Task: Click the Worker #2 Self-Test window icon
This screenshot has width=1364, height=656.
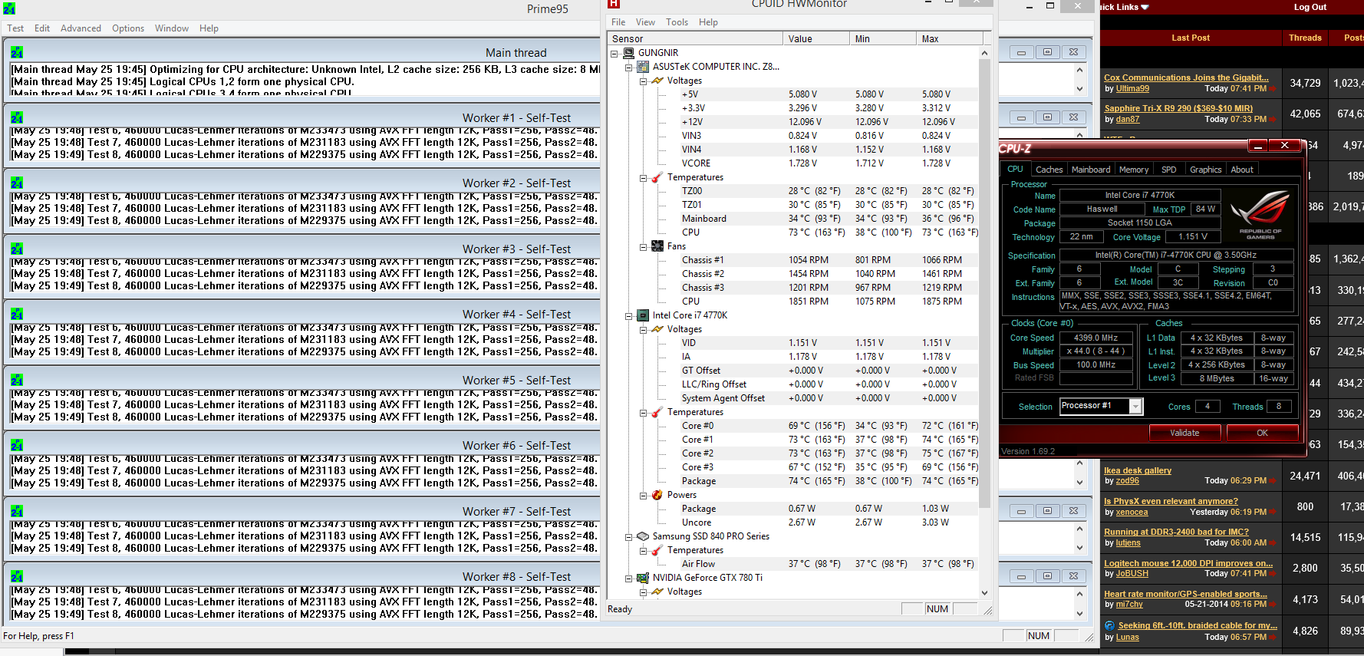Action: click(17, 183)
